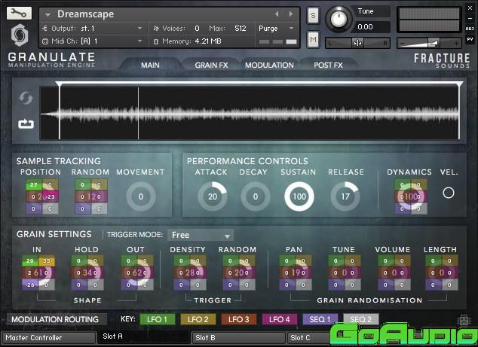Click the TUNE randomisation control
478x347 pixels.
(344, 272)
